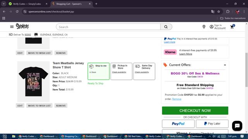The width and height of the screenshot is (248, 139).
Task: Click the volume icon in system tray
Action: click(214, 136)
